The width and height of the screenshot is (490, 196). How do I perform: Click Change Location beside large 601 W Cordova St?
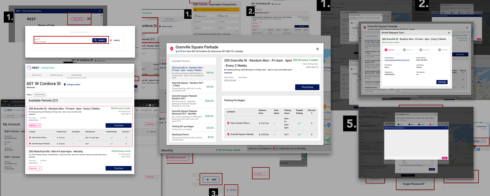[x=72, y=84]
